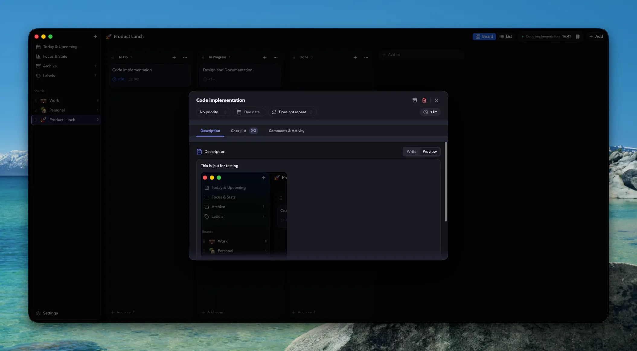Viewport: 637px width, 351px height.
Task: Click Add list field
Action: coord(421,55)
